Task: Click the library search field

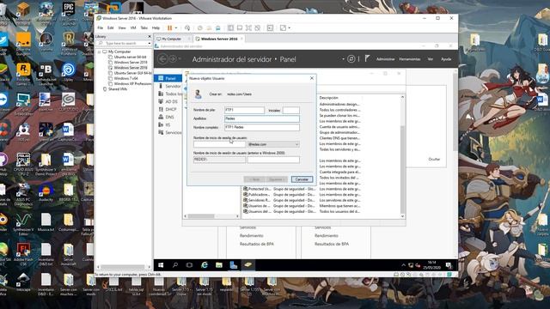Action: 125,43
